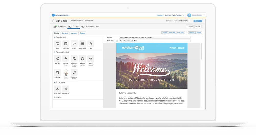
Task: Click the Properties step icon
Action: (55, 26)
